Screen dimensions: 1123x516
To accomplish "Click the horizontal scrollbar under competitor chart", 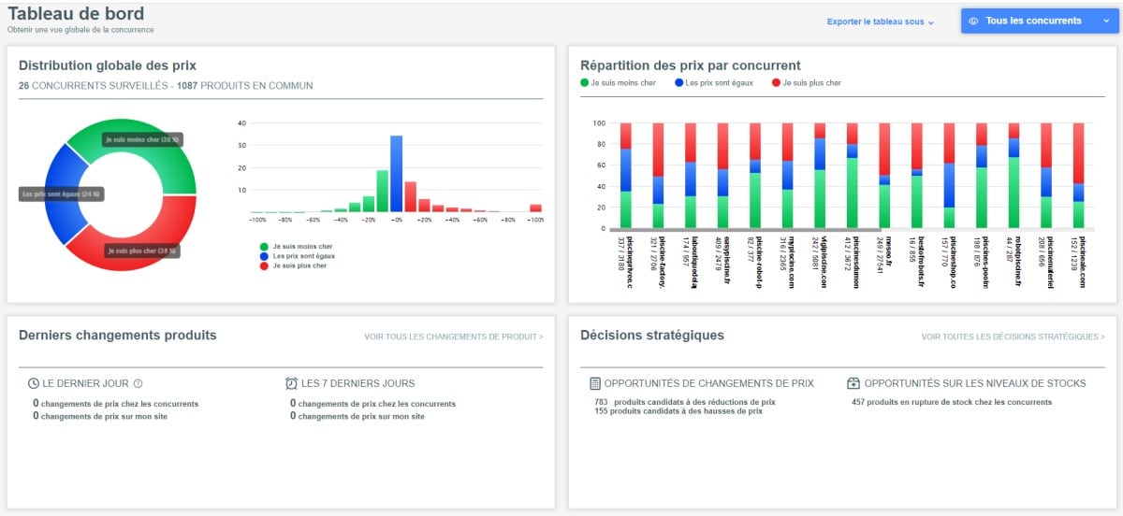I will pyautogui.click(x=744, y=229).
